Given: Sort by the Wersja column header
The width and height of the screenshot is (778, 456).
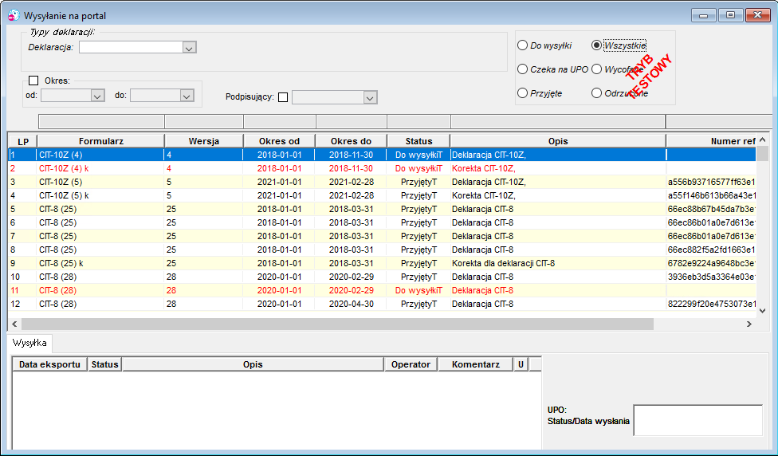Looking at the screenshot, I should (x=204, y=141).
